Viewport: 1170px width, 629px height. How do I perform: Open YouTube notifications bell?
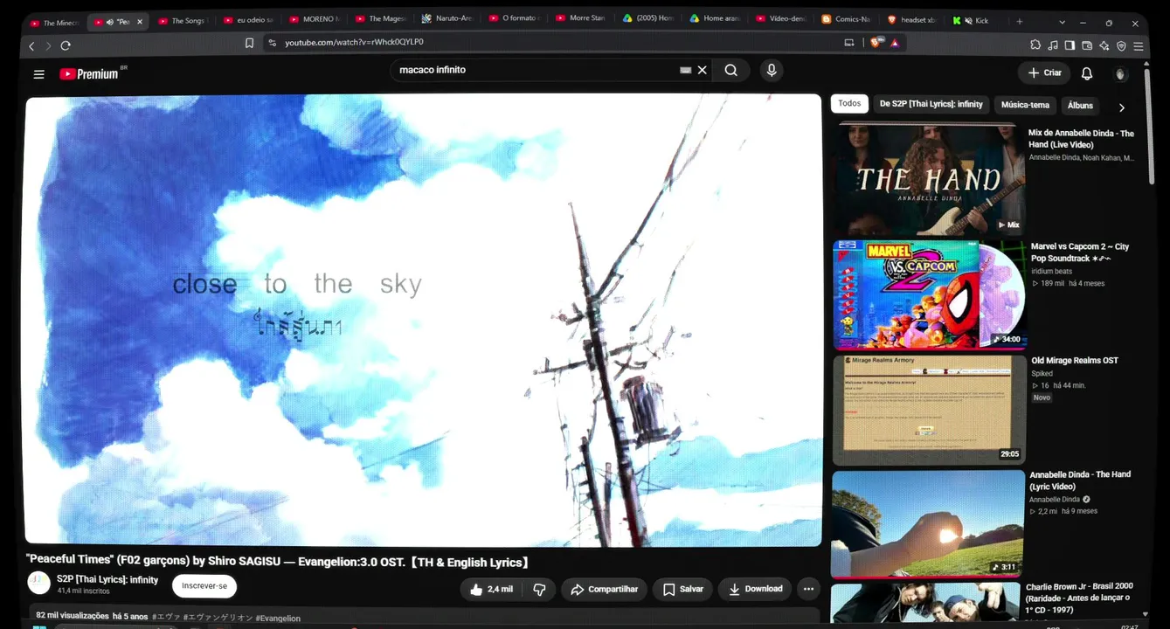coord(1087,73)
